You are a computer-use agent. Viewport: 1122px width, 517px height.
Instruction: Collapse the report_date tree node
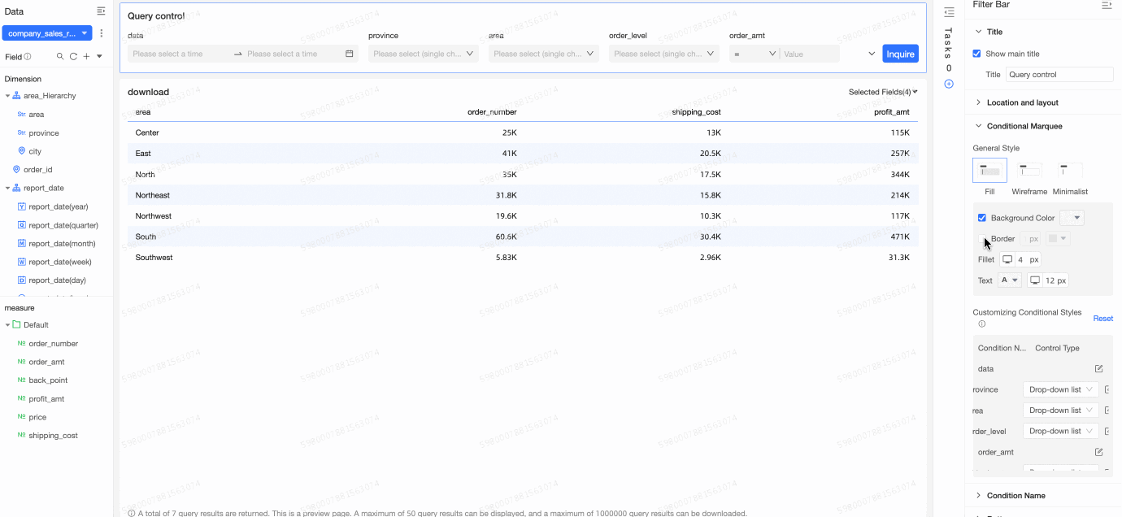7,188
